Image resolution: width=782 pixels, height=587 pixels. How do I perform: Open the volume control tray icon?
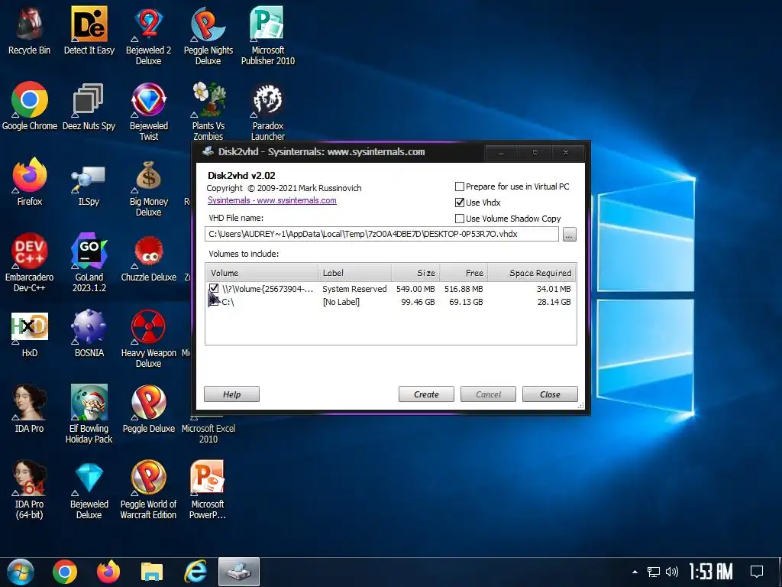pos(672,572)
